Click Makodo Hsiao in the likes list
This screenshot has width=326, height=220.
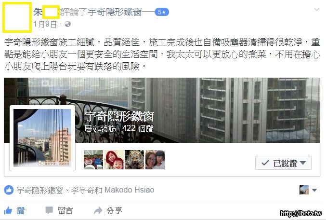pos(130,190)
